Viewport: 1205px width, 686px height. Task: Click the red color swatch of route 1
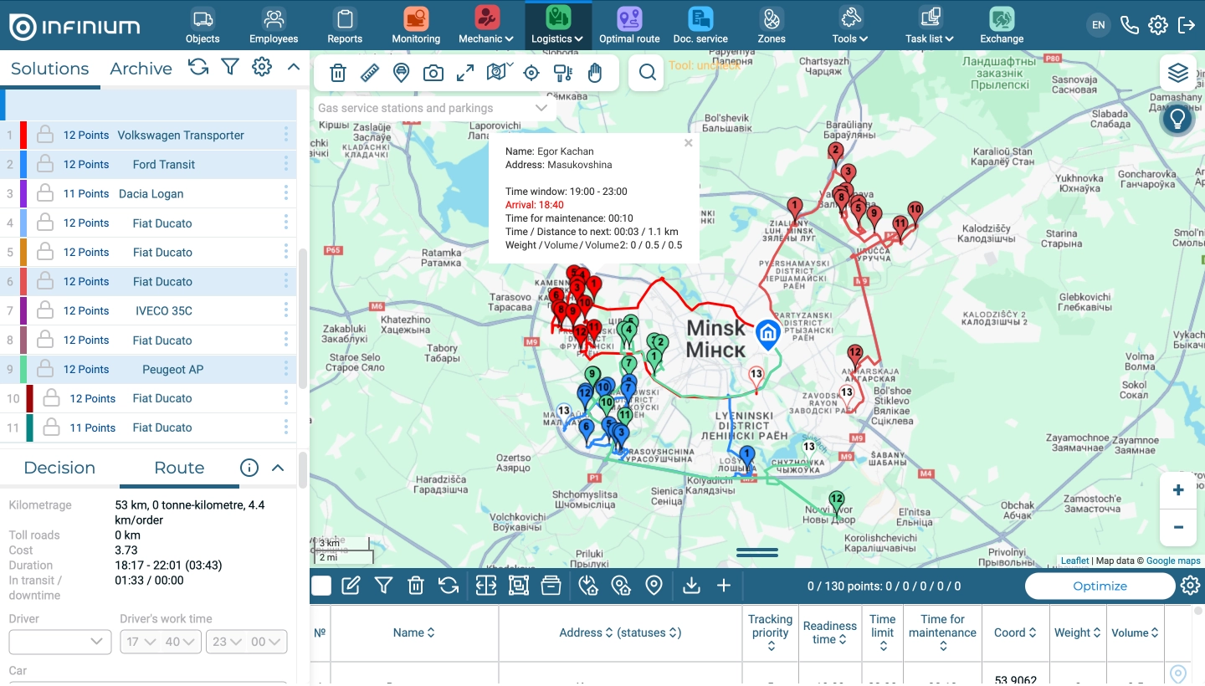[x=23, y=136]
